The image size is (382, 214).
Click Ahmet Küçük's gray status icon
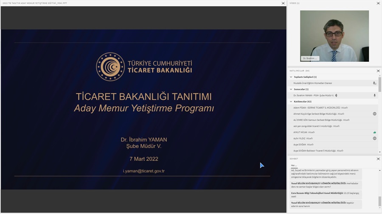click(x=374, y=114)
